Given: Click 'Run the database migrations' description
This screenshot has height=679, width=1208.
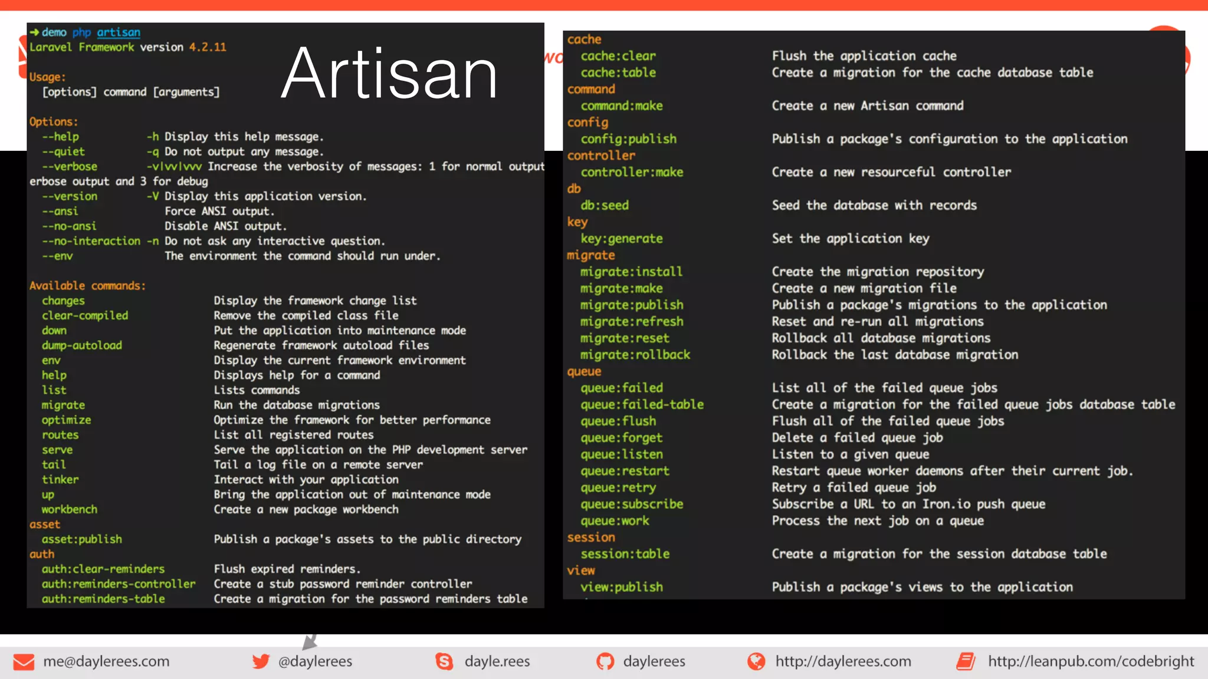Looking at the screenshot, I should pyautogui.click(x=297, y=406).
